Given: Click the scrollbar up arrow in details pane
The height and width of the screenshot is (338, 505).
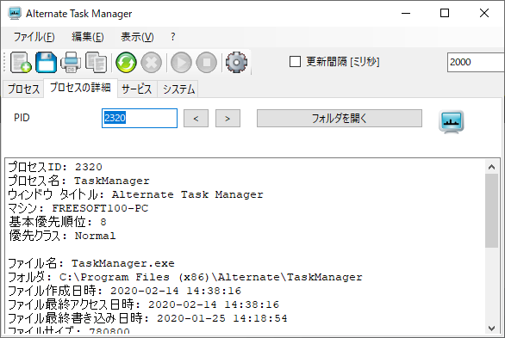Looking at the screenshot, I should point(491,167).
